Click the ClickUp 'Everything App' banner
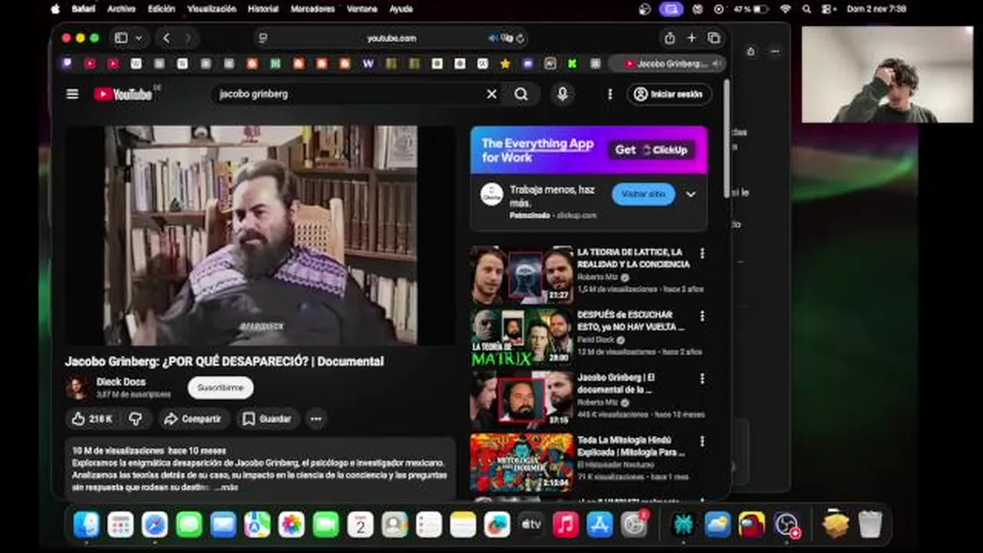983x553 pixels. point(589,150)
